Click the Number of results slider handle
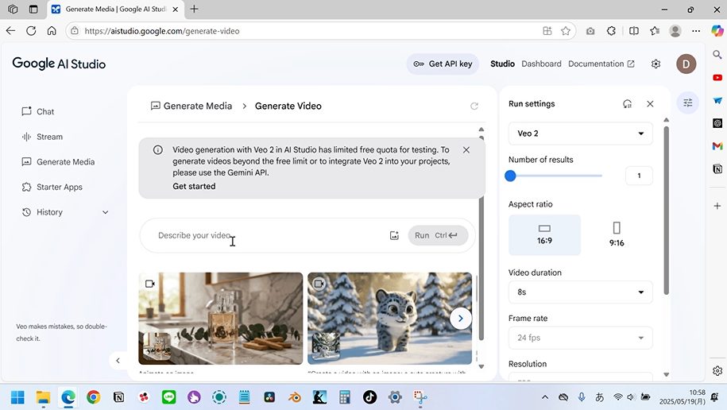This screenshot has width=727, height=410. click(x=511, y=176)
